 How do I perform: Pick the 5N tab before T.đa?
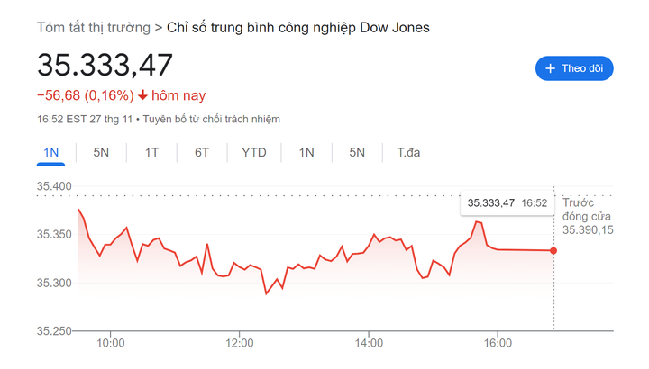357,152
